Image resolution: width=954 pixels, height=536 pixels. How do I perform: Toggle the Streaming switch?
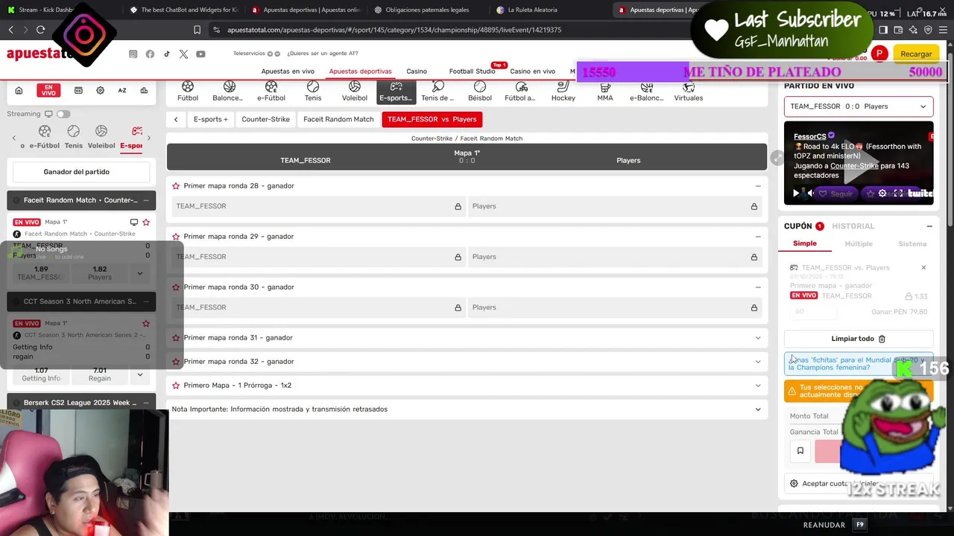63,114
